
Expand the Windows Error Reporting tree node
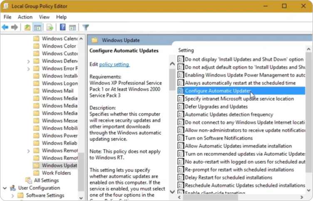[x=29, y=69]
